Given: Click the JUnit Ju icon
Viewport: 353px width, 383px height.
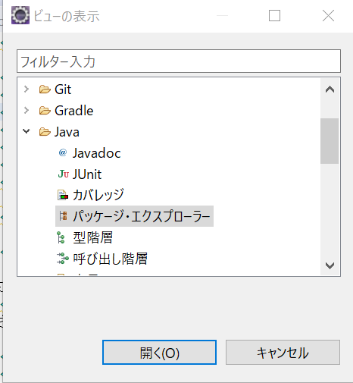Looking at the screenshot, I should click(x=63, y=174).
